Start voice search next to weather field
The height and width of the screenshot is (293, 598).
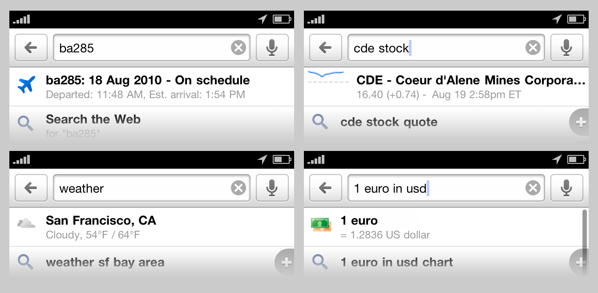click(272, 188)
